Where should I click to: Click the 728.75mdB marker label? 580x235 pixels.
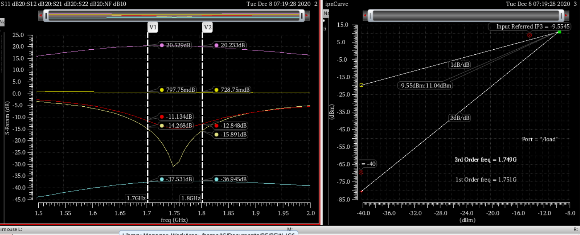(x=232, y=90)
